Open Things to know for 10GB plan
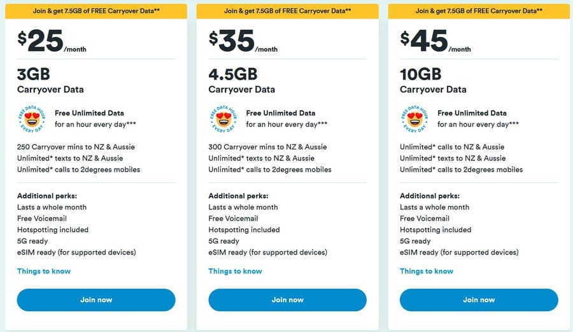 427,271
